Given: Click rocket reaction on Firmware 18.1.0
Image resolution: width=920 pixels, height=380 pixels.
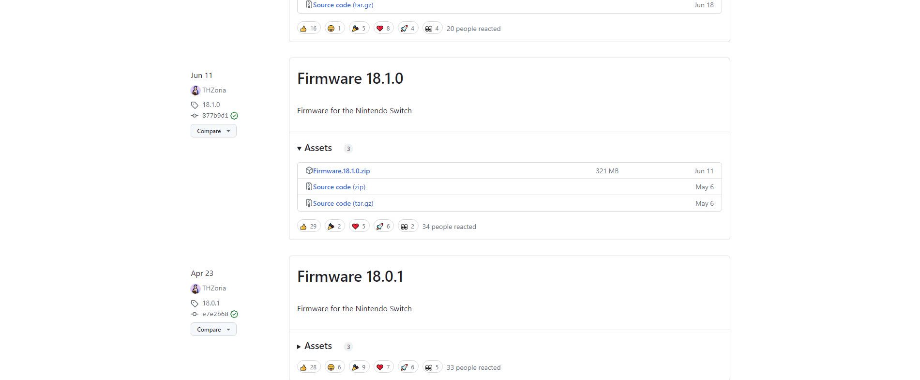Looking at the screenshot, I should pos(383,226).
